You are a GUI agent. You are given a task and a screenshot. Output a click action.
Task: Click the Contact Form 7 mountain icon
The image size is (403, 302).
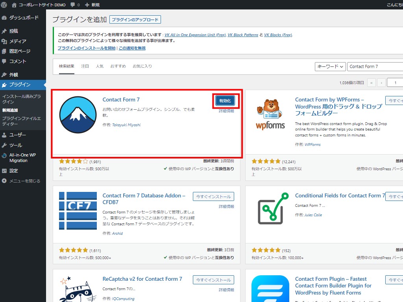(78, 115)
